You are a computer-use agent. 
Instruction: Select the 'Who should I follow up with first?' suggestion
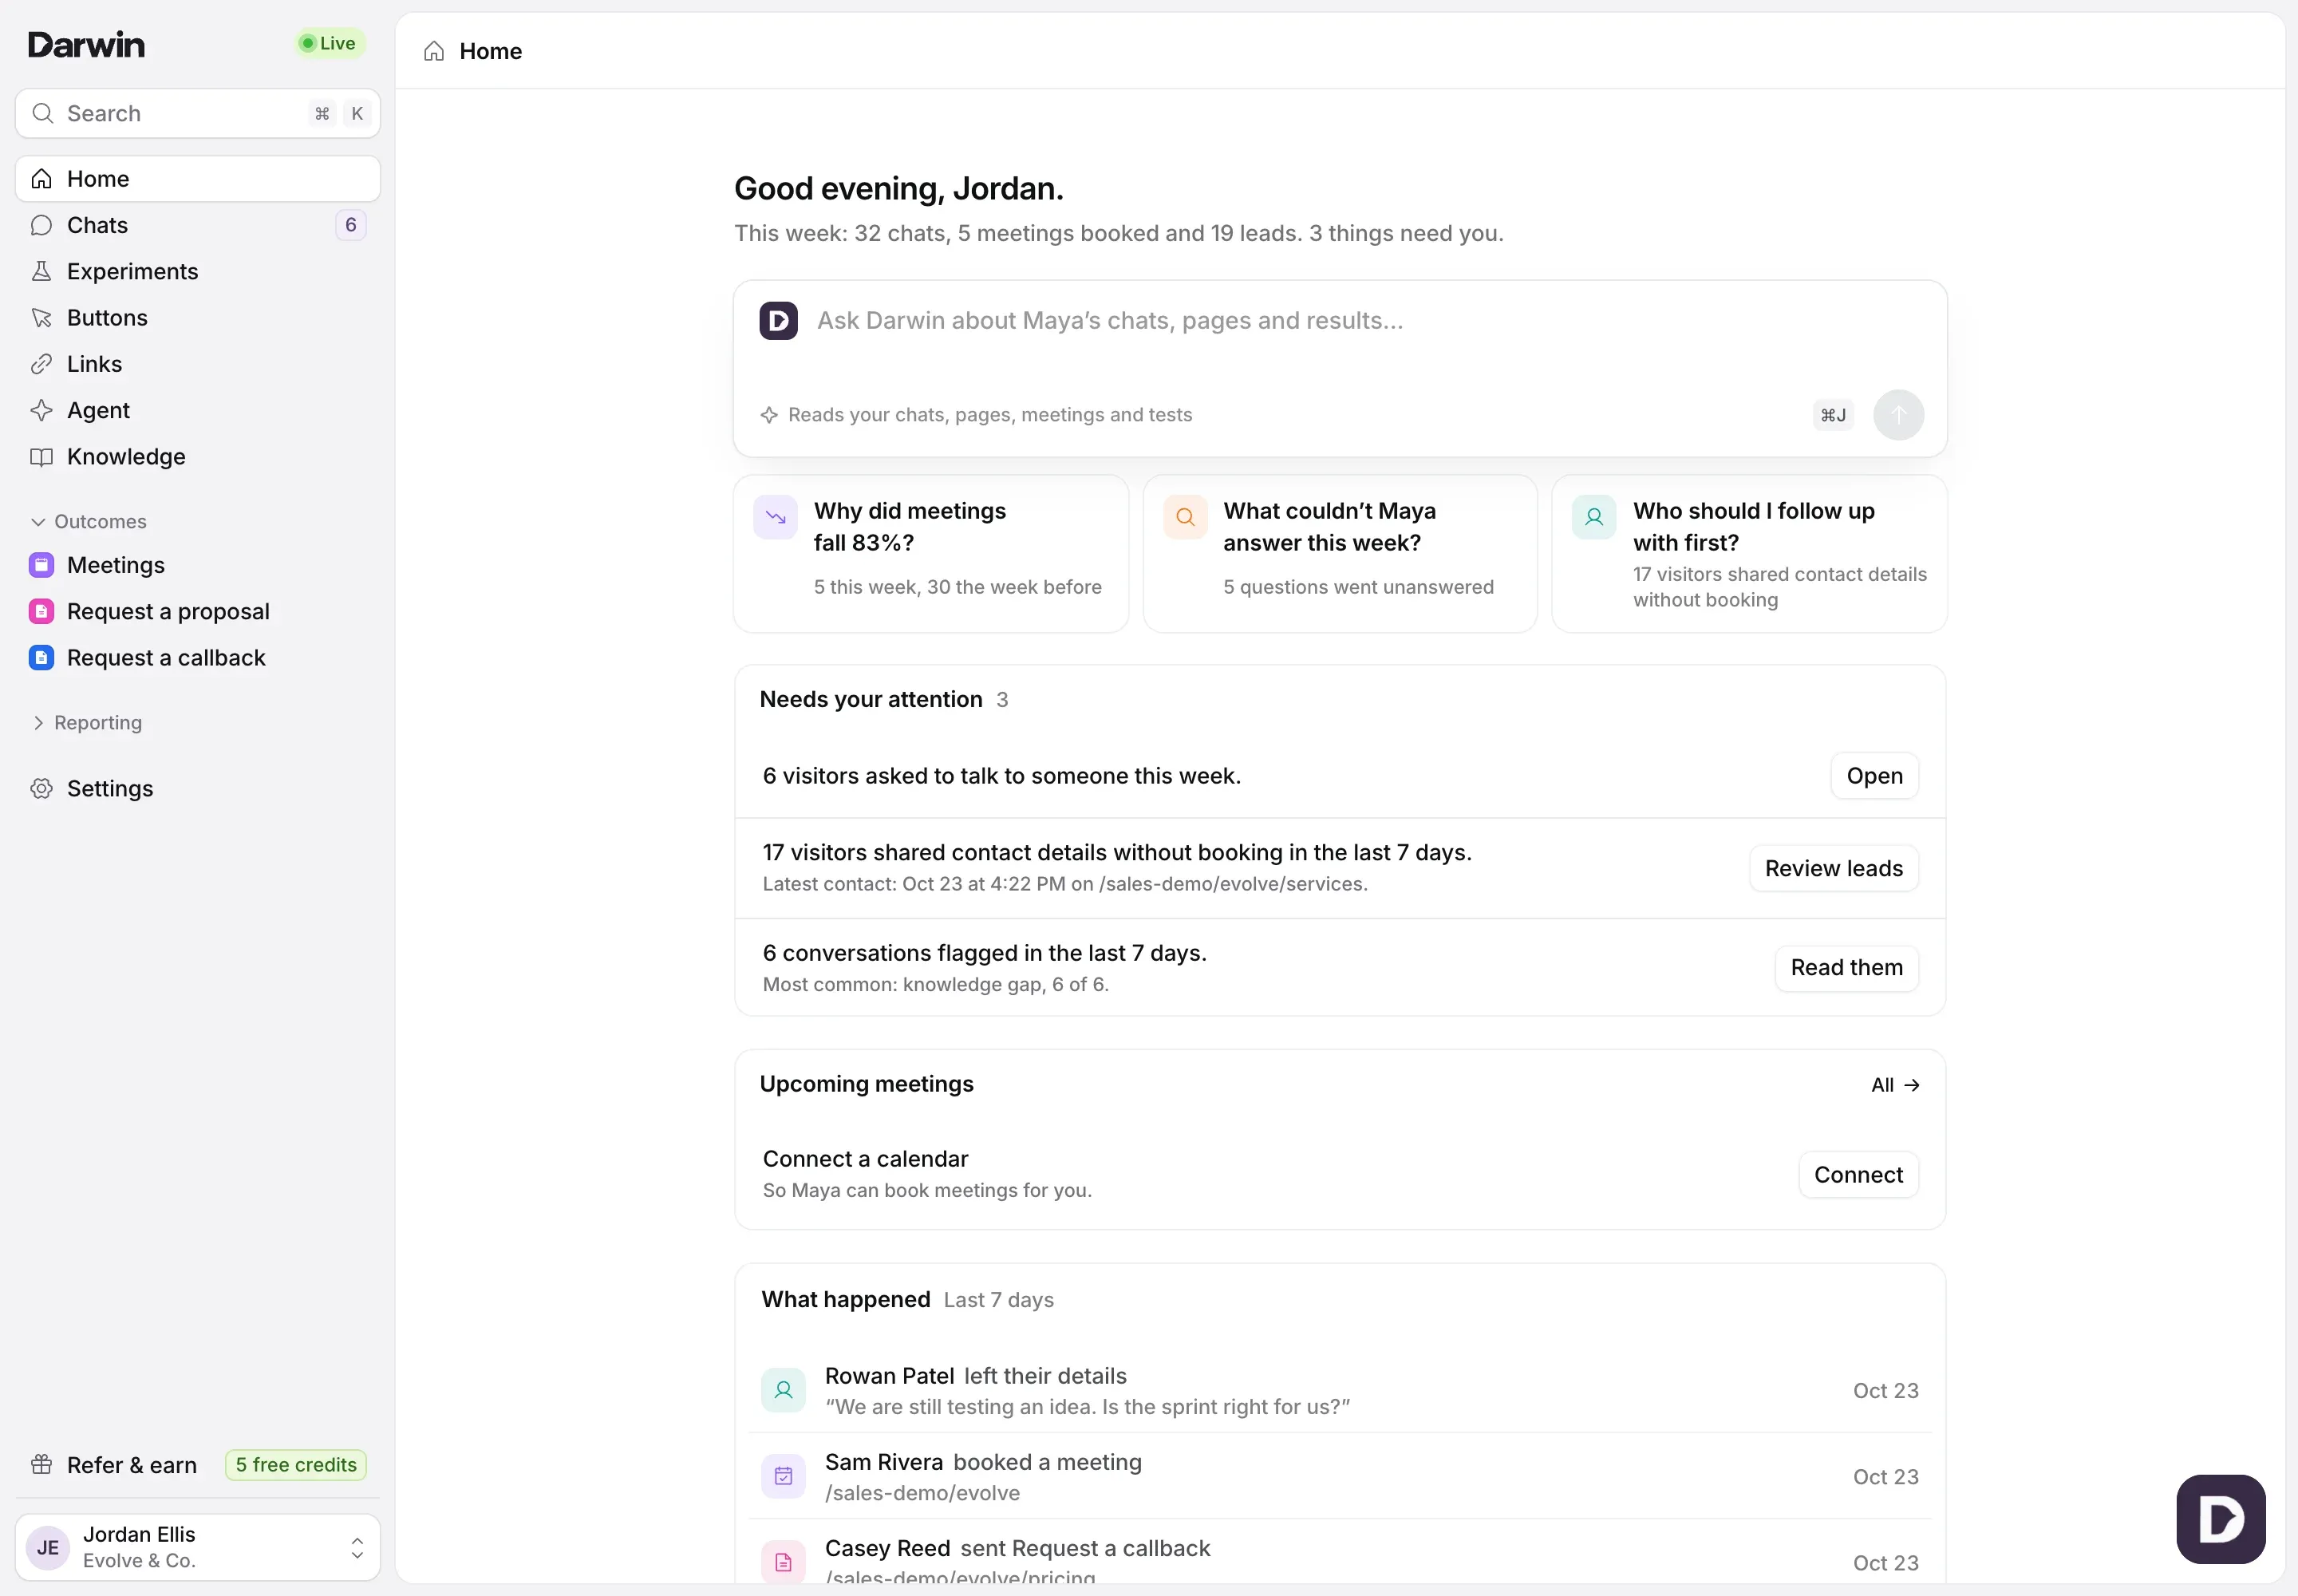pos(1749,554)
